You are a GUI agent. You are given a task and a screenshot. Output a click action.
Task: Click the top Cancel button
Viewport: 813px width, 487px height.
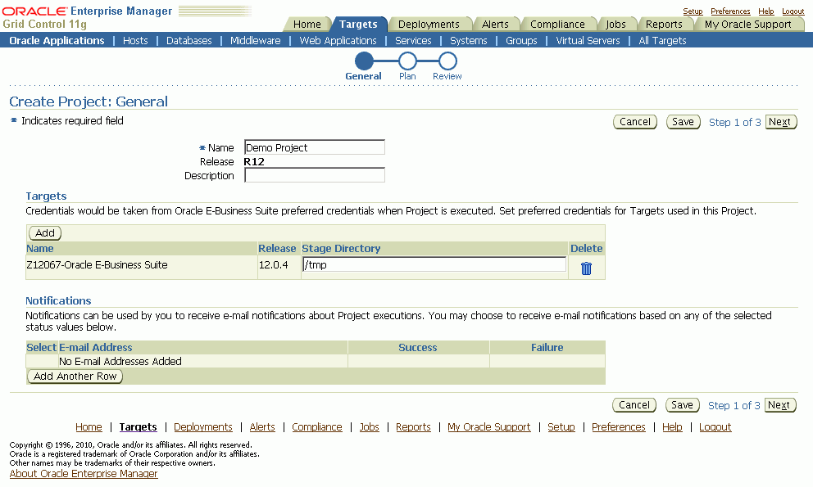(x=635, y=122)
